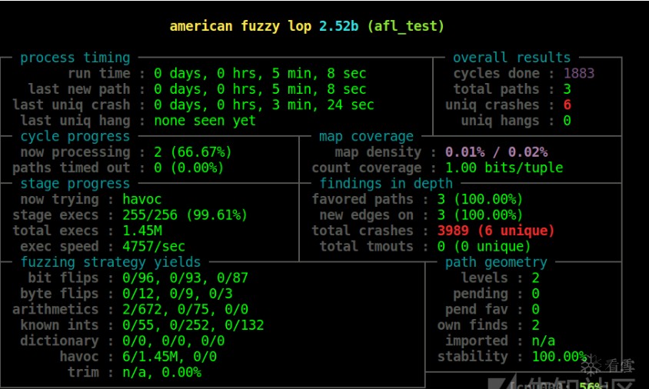Click trim value 'n/a, 0.00%'
This screenshot has width=649, height=389.
[161, 372]
